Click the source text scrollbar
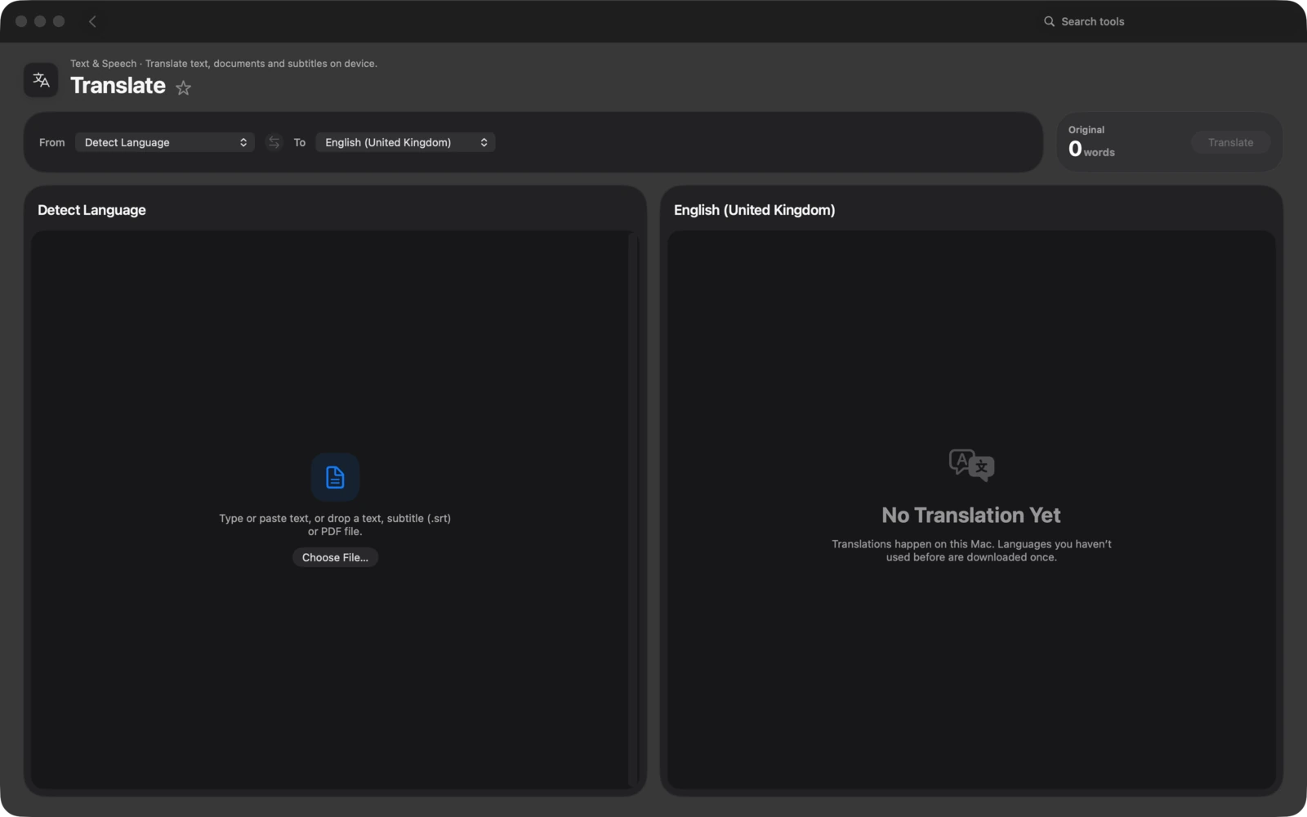 tap(633, 510)
